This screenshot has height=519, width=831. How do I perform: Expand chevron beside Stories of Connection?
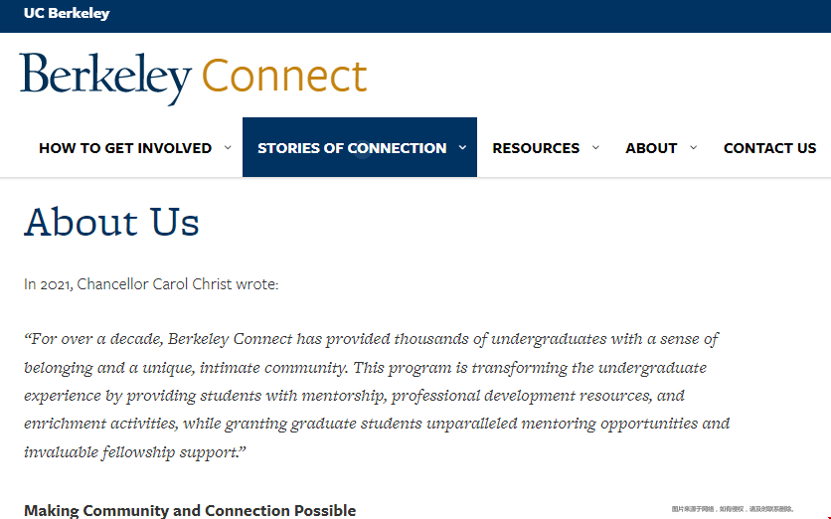point(462,147)
